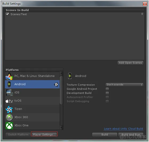Click the Apple tvOS icon
The width and height of the screenshot is (149, 142).
coord(9,101)
